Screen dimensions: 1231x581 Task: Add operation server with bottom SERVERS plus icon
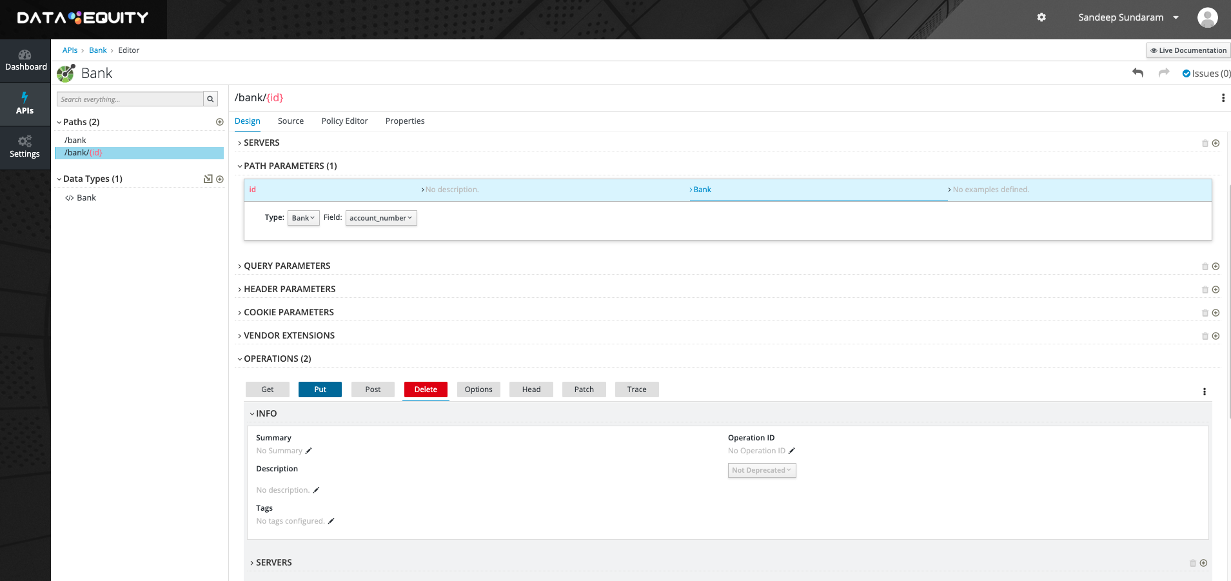click(1203, 563)
